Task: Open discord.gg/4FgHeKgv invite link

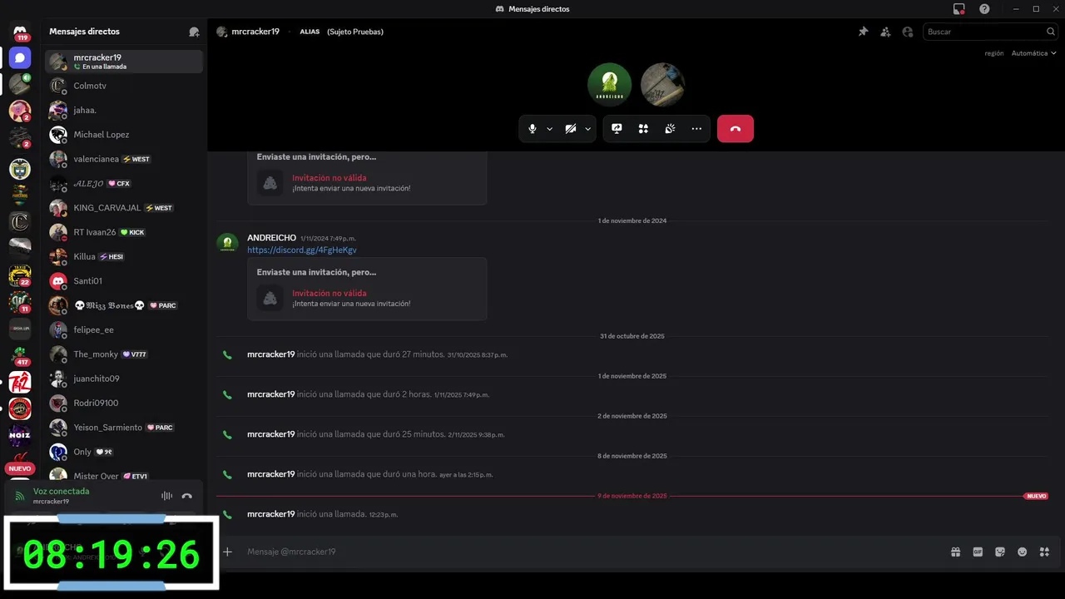Action: 302,250
